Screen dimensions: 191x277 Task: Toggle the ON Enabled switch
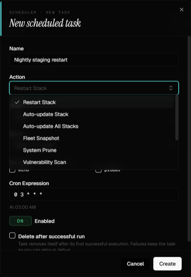pos(21,221)
